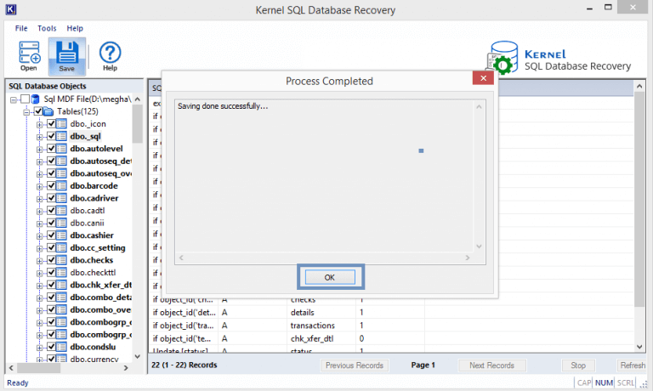Click the table icon beside dbo.cadriver
The image size is (653, 391).
coord(61,198)
